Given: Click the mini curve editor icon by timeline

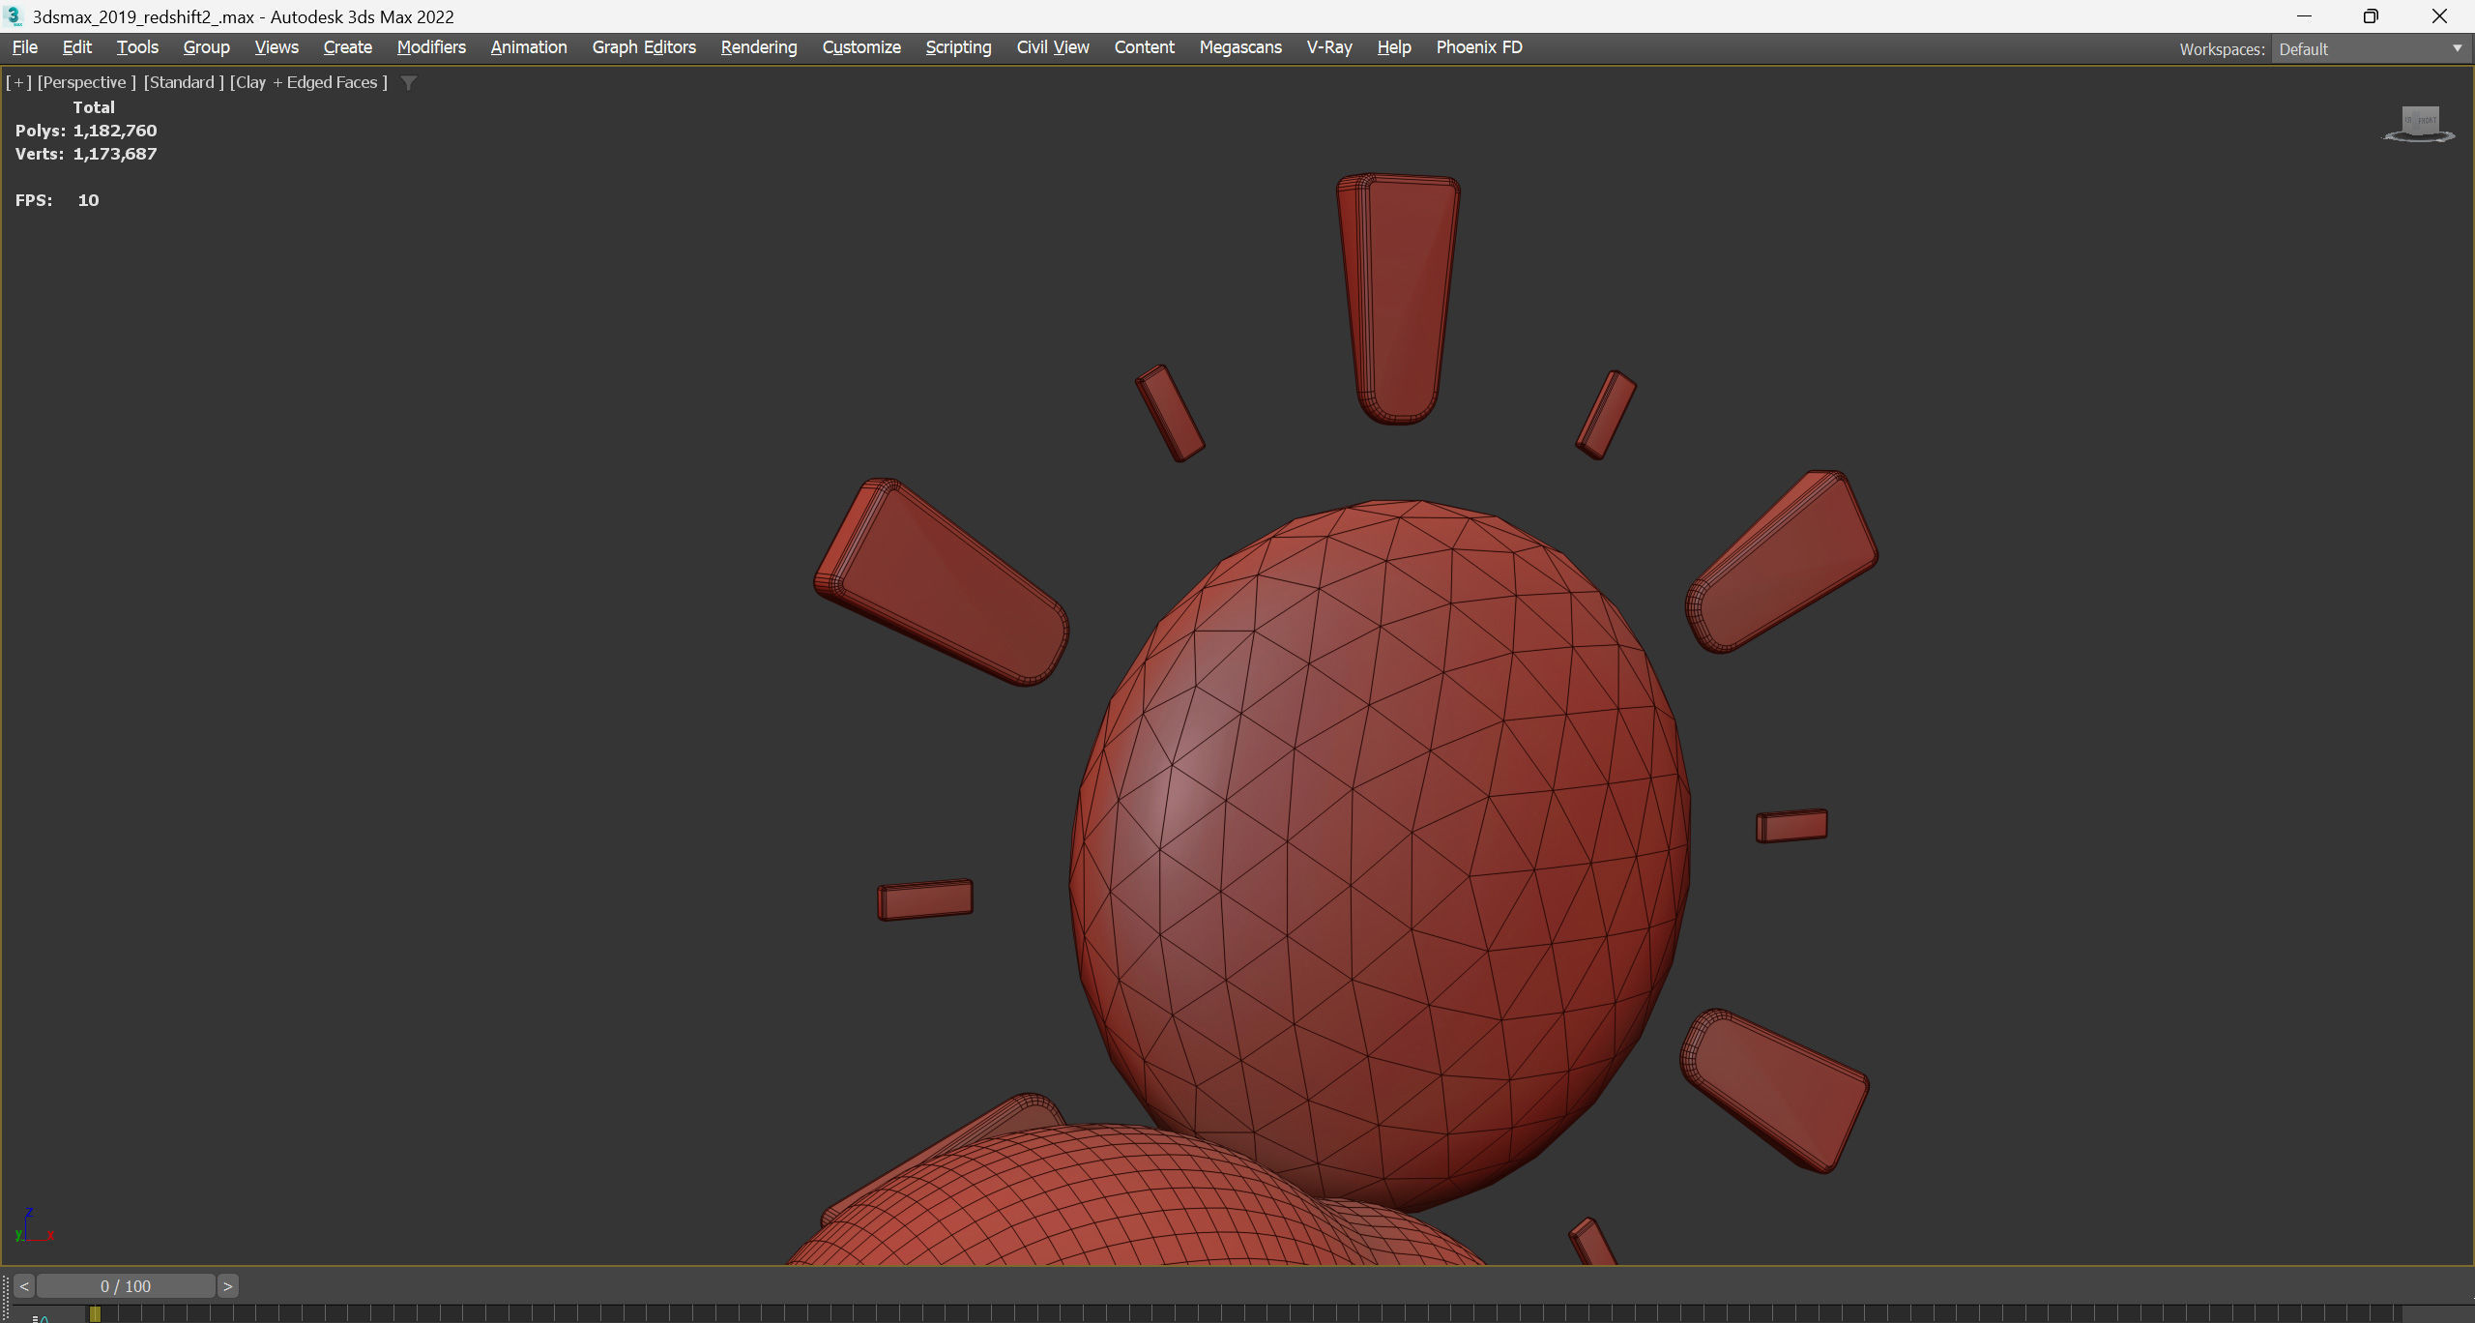Looking at the screenshot, I should pos(41,1317).
